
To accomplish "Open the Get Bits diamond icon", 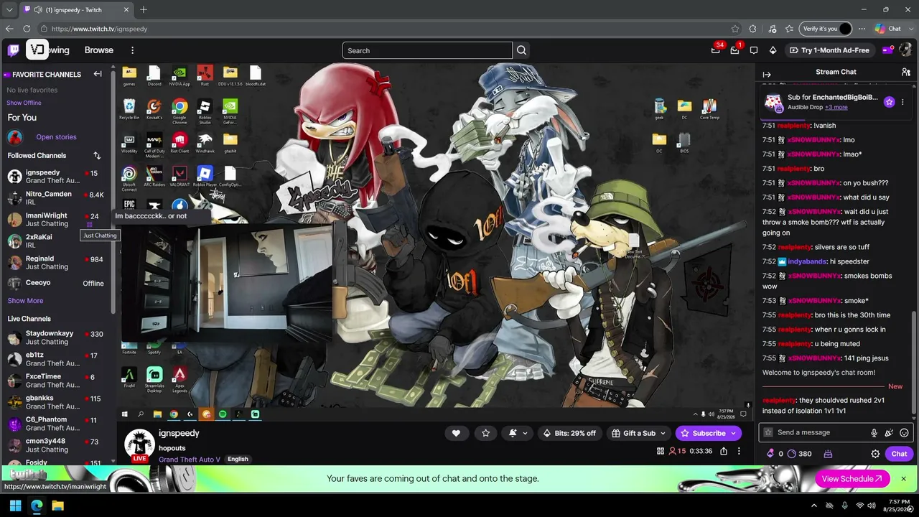I will coord(773,50).
